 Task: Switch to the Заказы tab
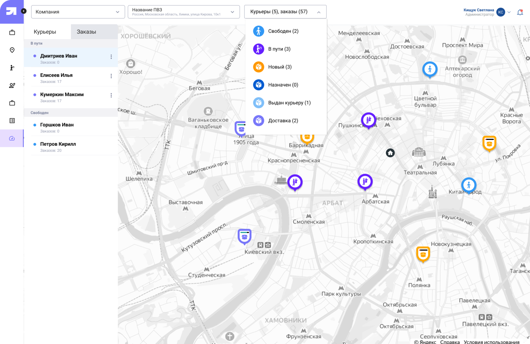click(94, 32)
